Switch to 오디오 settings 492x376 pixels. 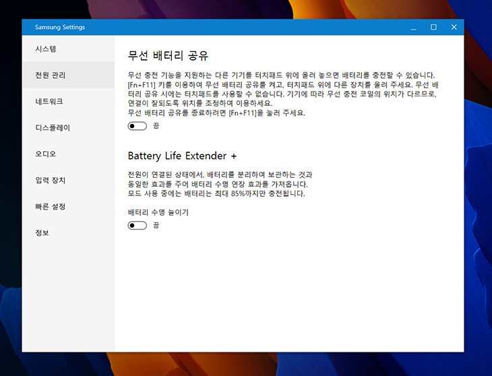tap(68, 154)
